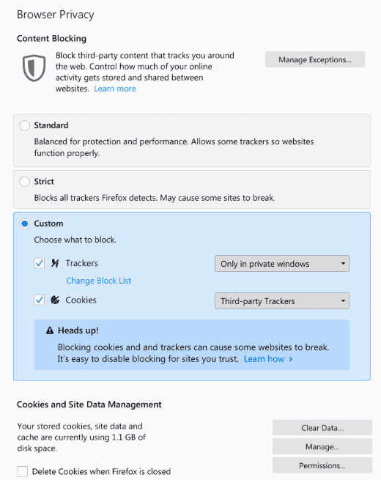
Task: Click the arrow next to Learn how
Action: click(291, 359)
